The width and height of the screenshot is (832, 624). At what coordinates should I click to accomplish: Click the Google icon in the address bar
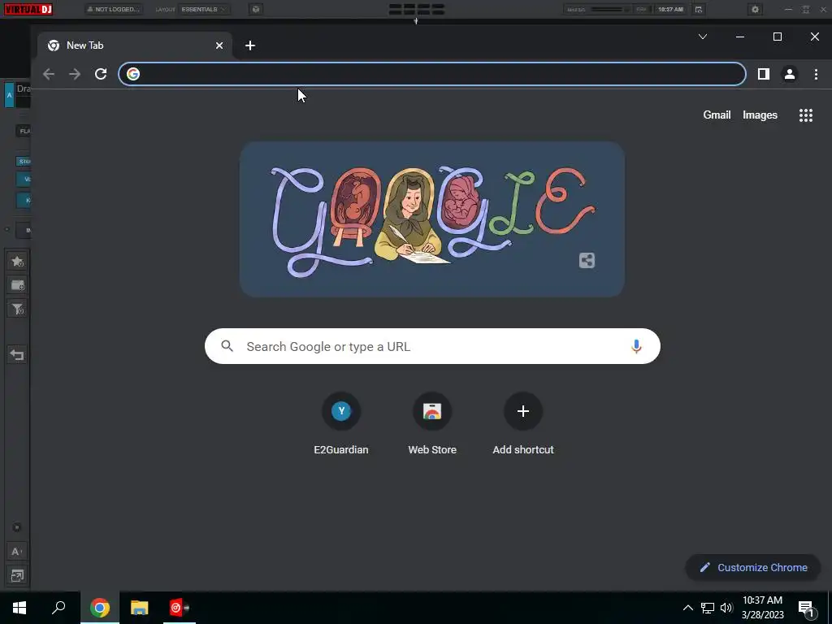click(133, 74)
